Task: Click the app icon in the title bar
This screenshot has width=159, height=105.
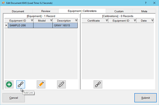Action: point(3,3)
